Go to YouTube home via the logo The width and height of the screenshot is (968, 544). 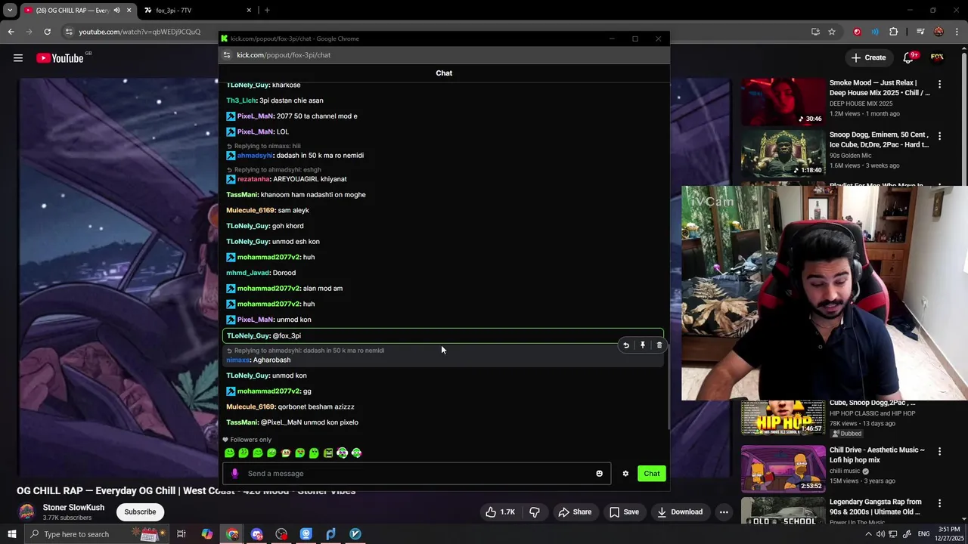[60, 58]
